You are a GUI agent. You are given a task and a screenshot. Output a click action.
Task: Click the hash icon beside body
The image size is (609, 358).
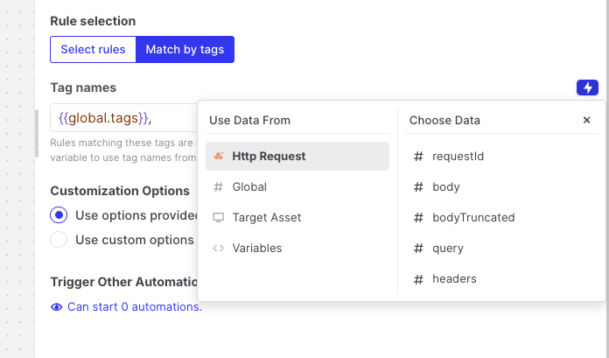coord(418,187)
